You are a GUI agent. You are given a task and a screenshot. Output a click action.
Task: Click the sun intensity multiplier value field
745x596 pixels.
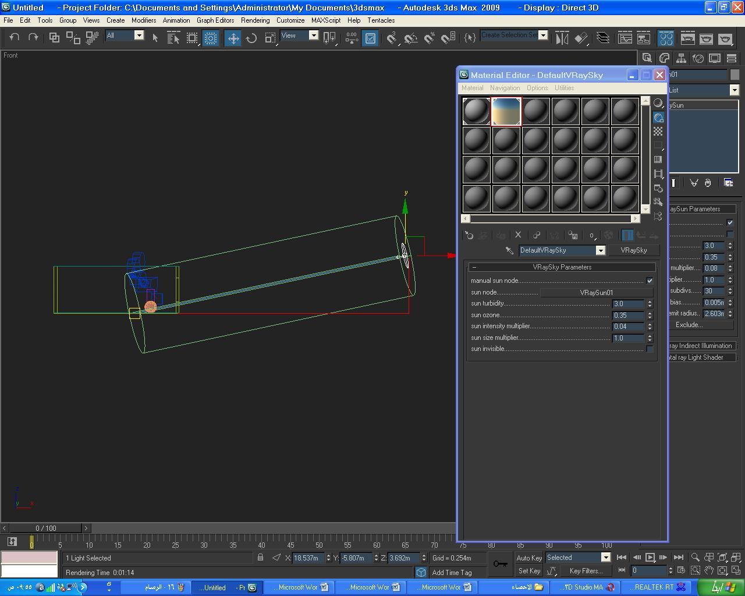629,327
